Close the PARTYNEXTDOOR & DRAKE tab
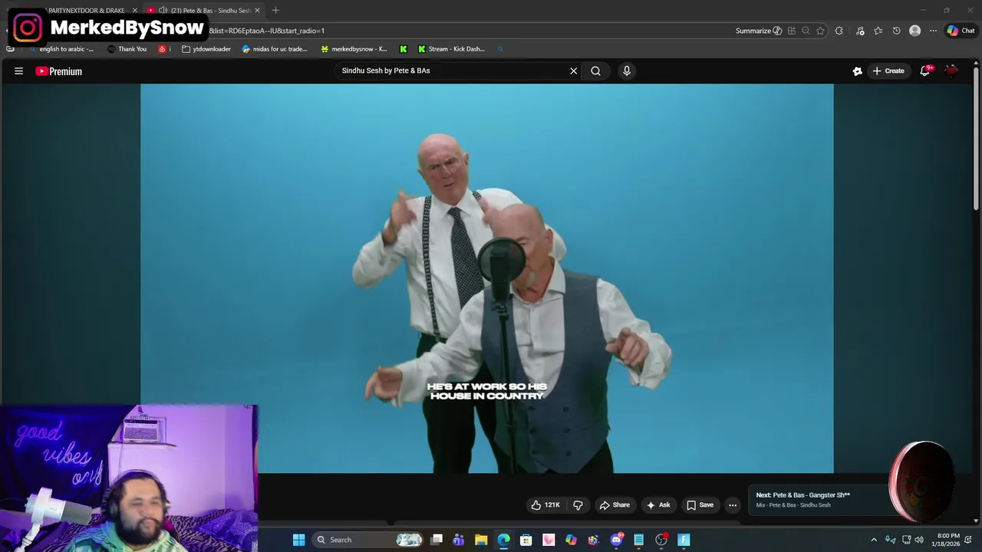This screenshot has height=552, width=982. [x=135, y=10]
